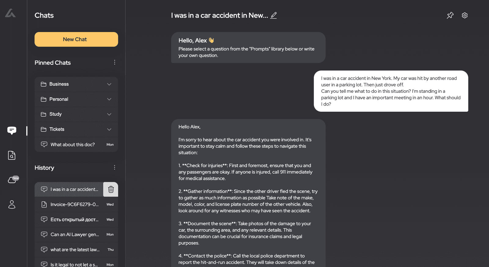
Task: Click the app logo in the sidebar
Action: click(x=10, y=13)
